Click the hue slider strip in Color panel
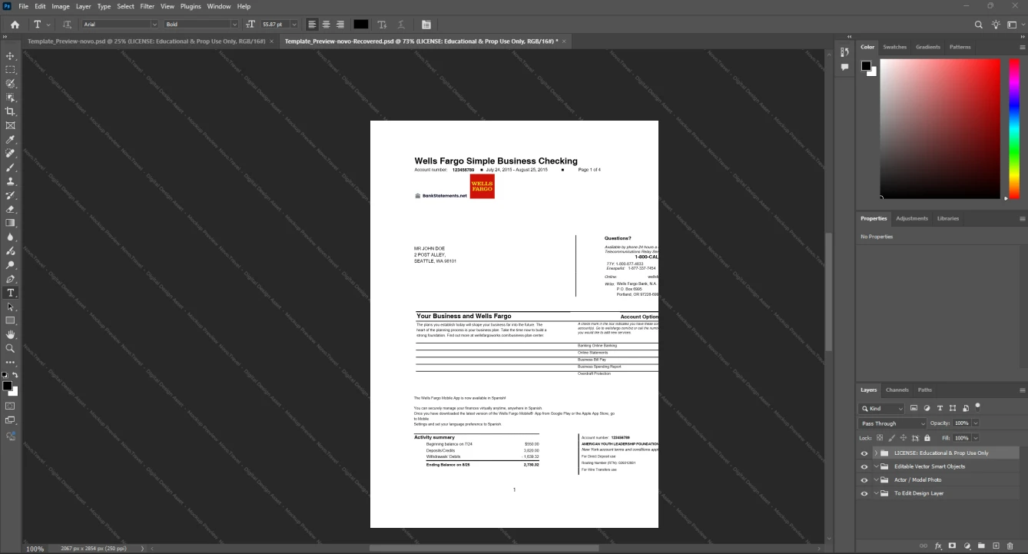Screen dimensions: 1028x554 click(x=1013, y=128)
